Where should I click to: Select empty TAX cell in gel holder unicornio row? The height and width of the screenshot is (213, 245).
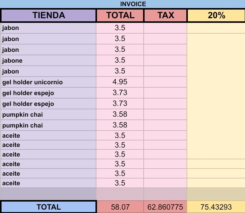(165, 82)
